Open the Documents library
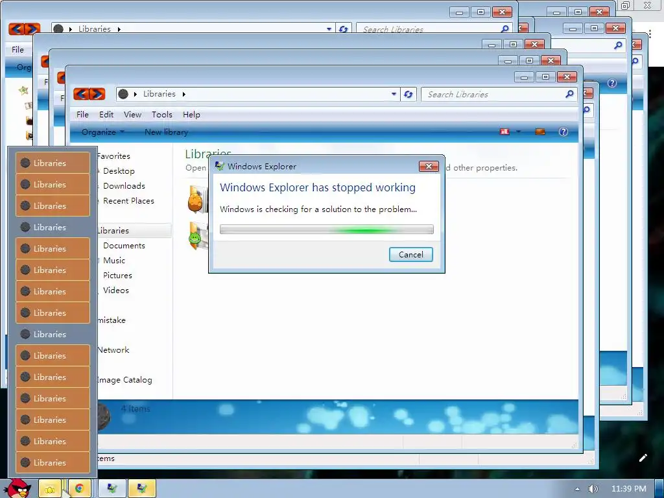The image size is (664, 498). (x=124, y=245)
